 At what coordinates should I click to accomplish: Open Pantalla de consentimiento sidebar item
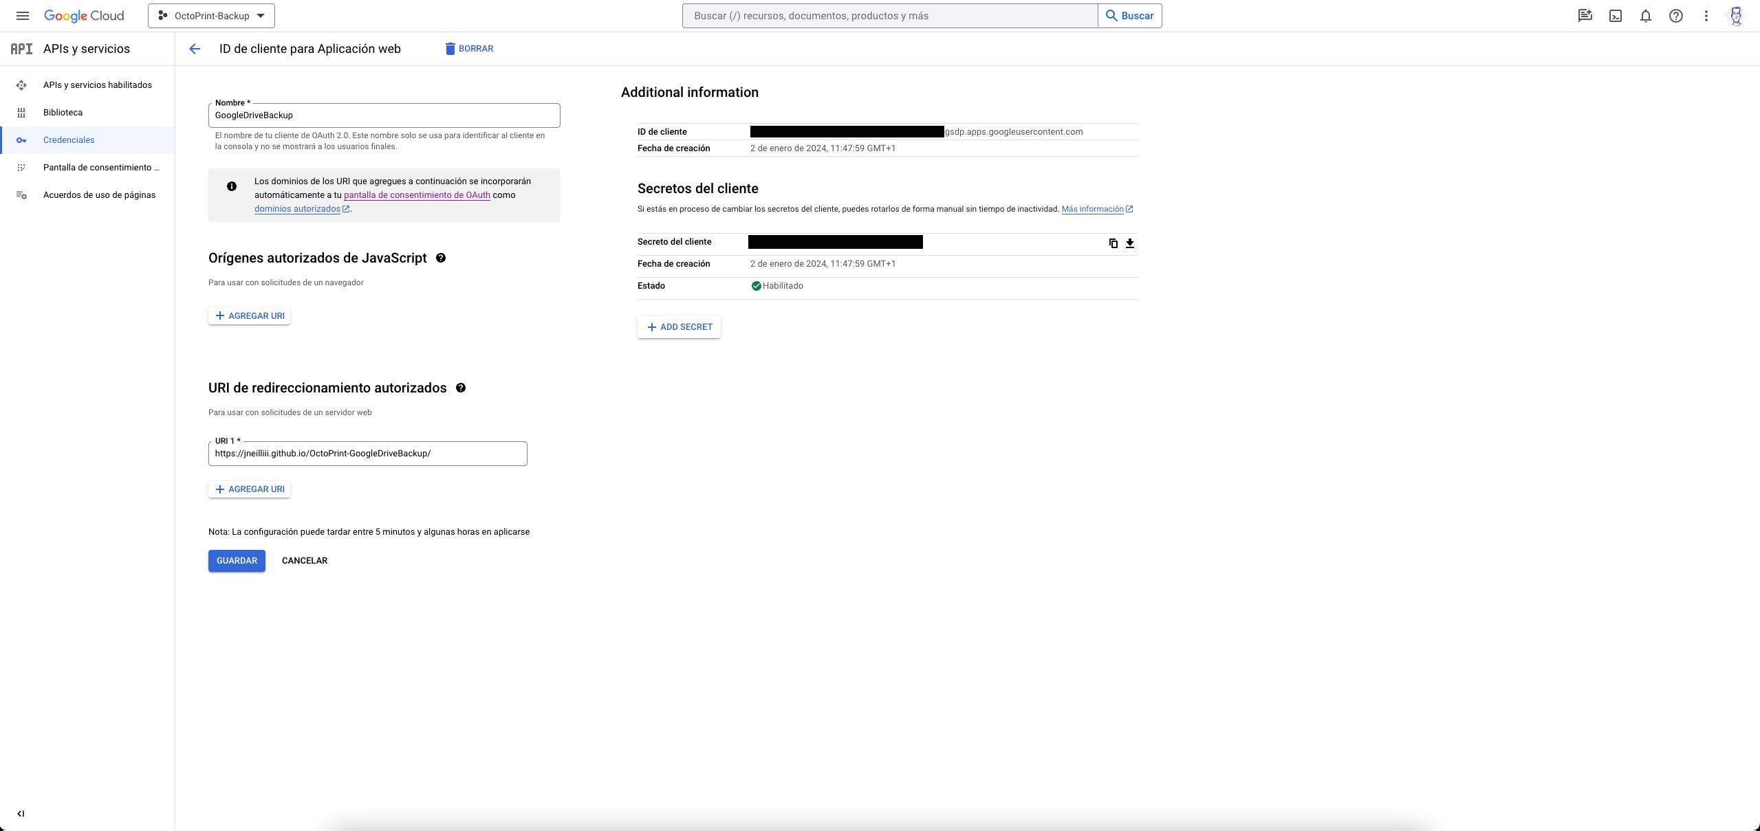(100, 168)
